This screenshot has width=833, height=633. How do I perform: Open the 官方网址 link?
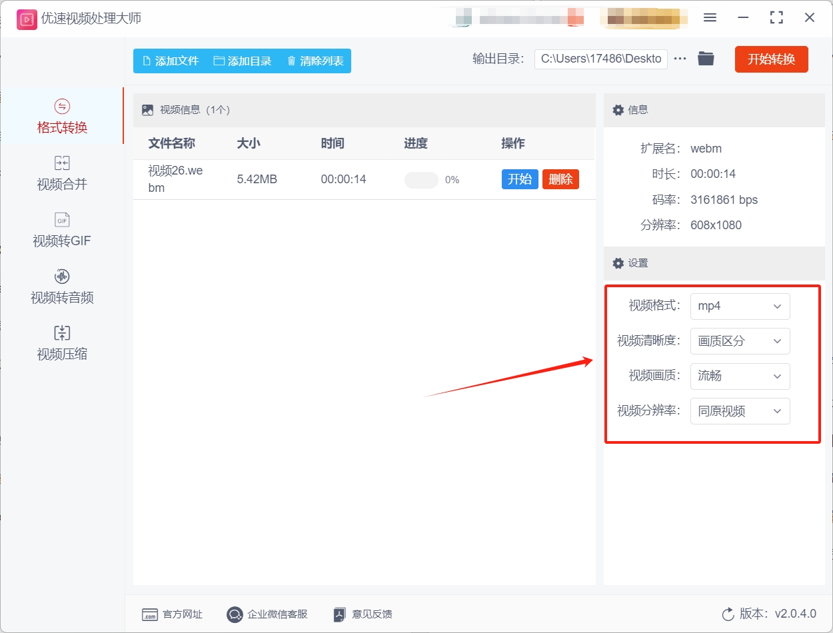coord(172,614)
